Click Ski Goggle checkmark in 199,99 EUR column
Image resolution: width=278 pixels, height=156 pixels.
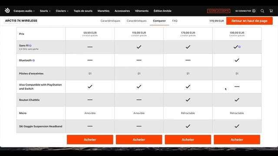(x=237, y=126)
